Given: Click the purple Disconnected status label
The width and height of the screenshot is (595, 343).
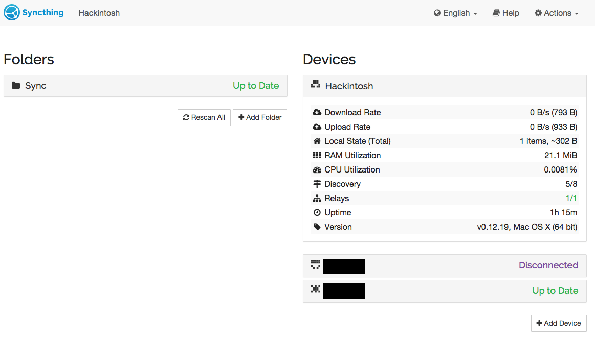Looking at the screenshot, I should pos(548,265).
